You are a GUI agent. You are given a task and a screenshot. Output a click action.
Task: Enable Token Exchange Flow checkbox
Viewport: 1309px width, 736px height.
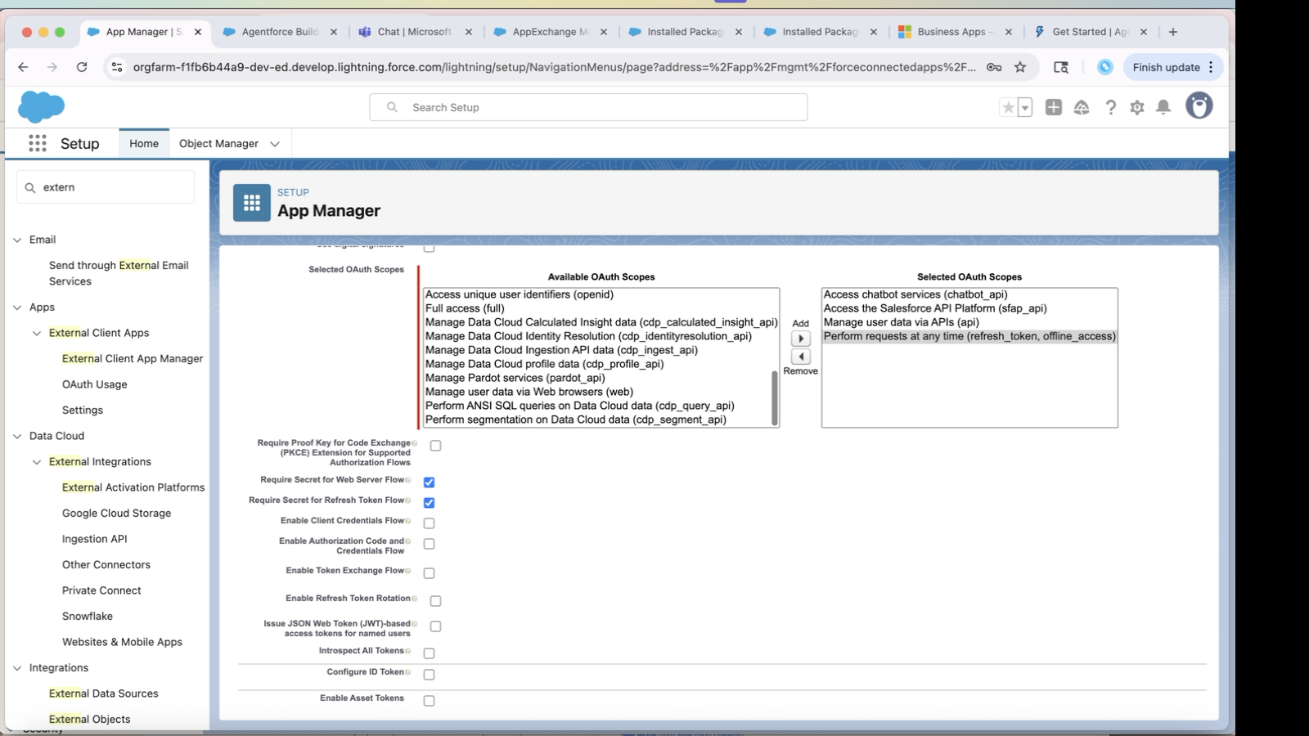(429, 572)
